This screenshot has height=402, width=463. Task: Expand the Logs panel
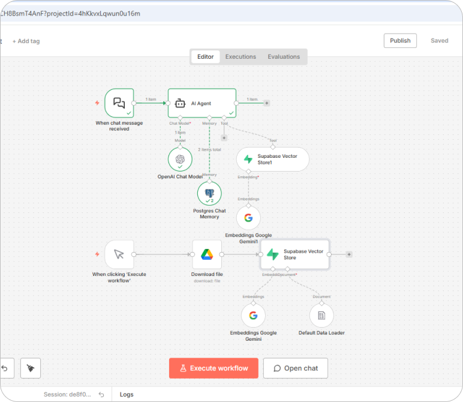click(x=127, y=394)
